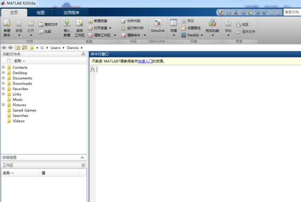Open Simulink from the ribbon

point(158,26)
